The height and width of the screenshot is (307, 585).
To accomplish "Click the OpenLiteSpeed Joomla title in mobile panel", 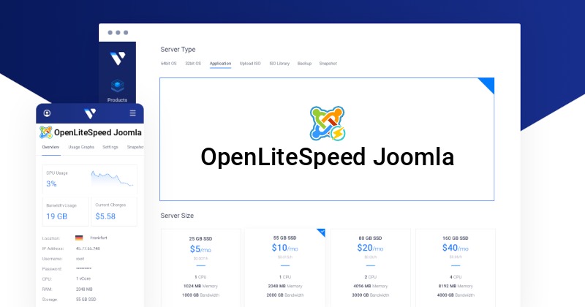I will tap(98, 132).
